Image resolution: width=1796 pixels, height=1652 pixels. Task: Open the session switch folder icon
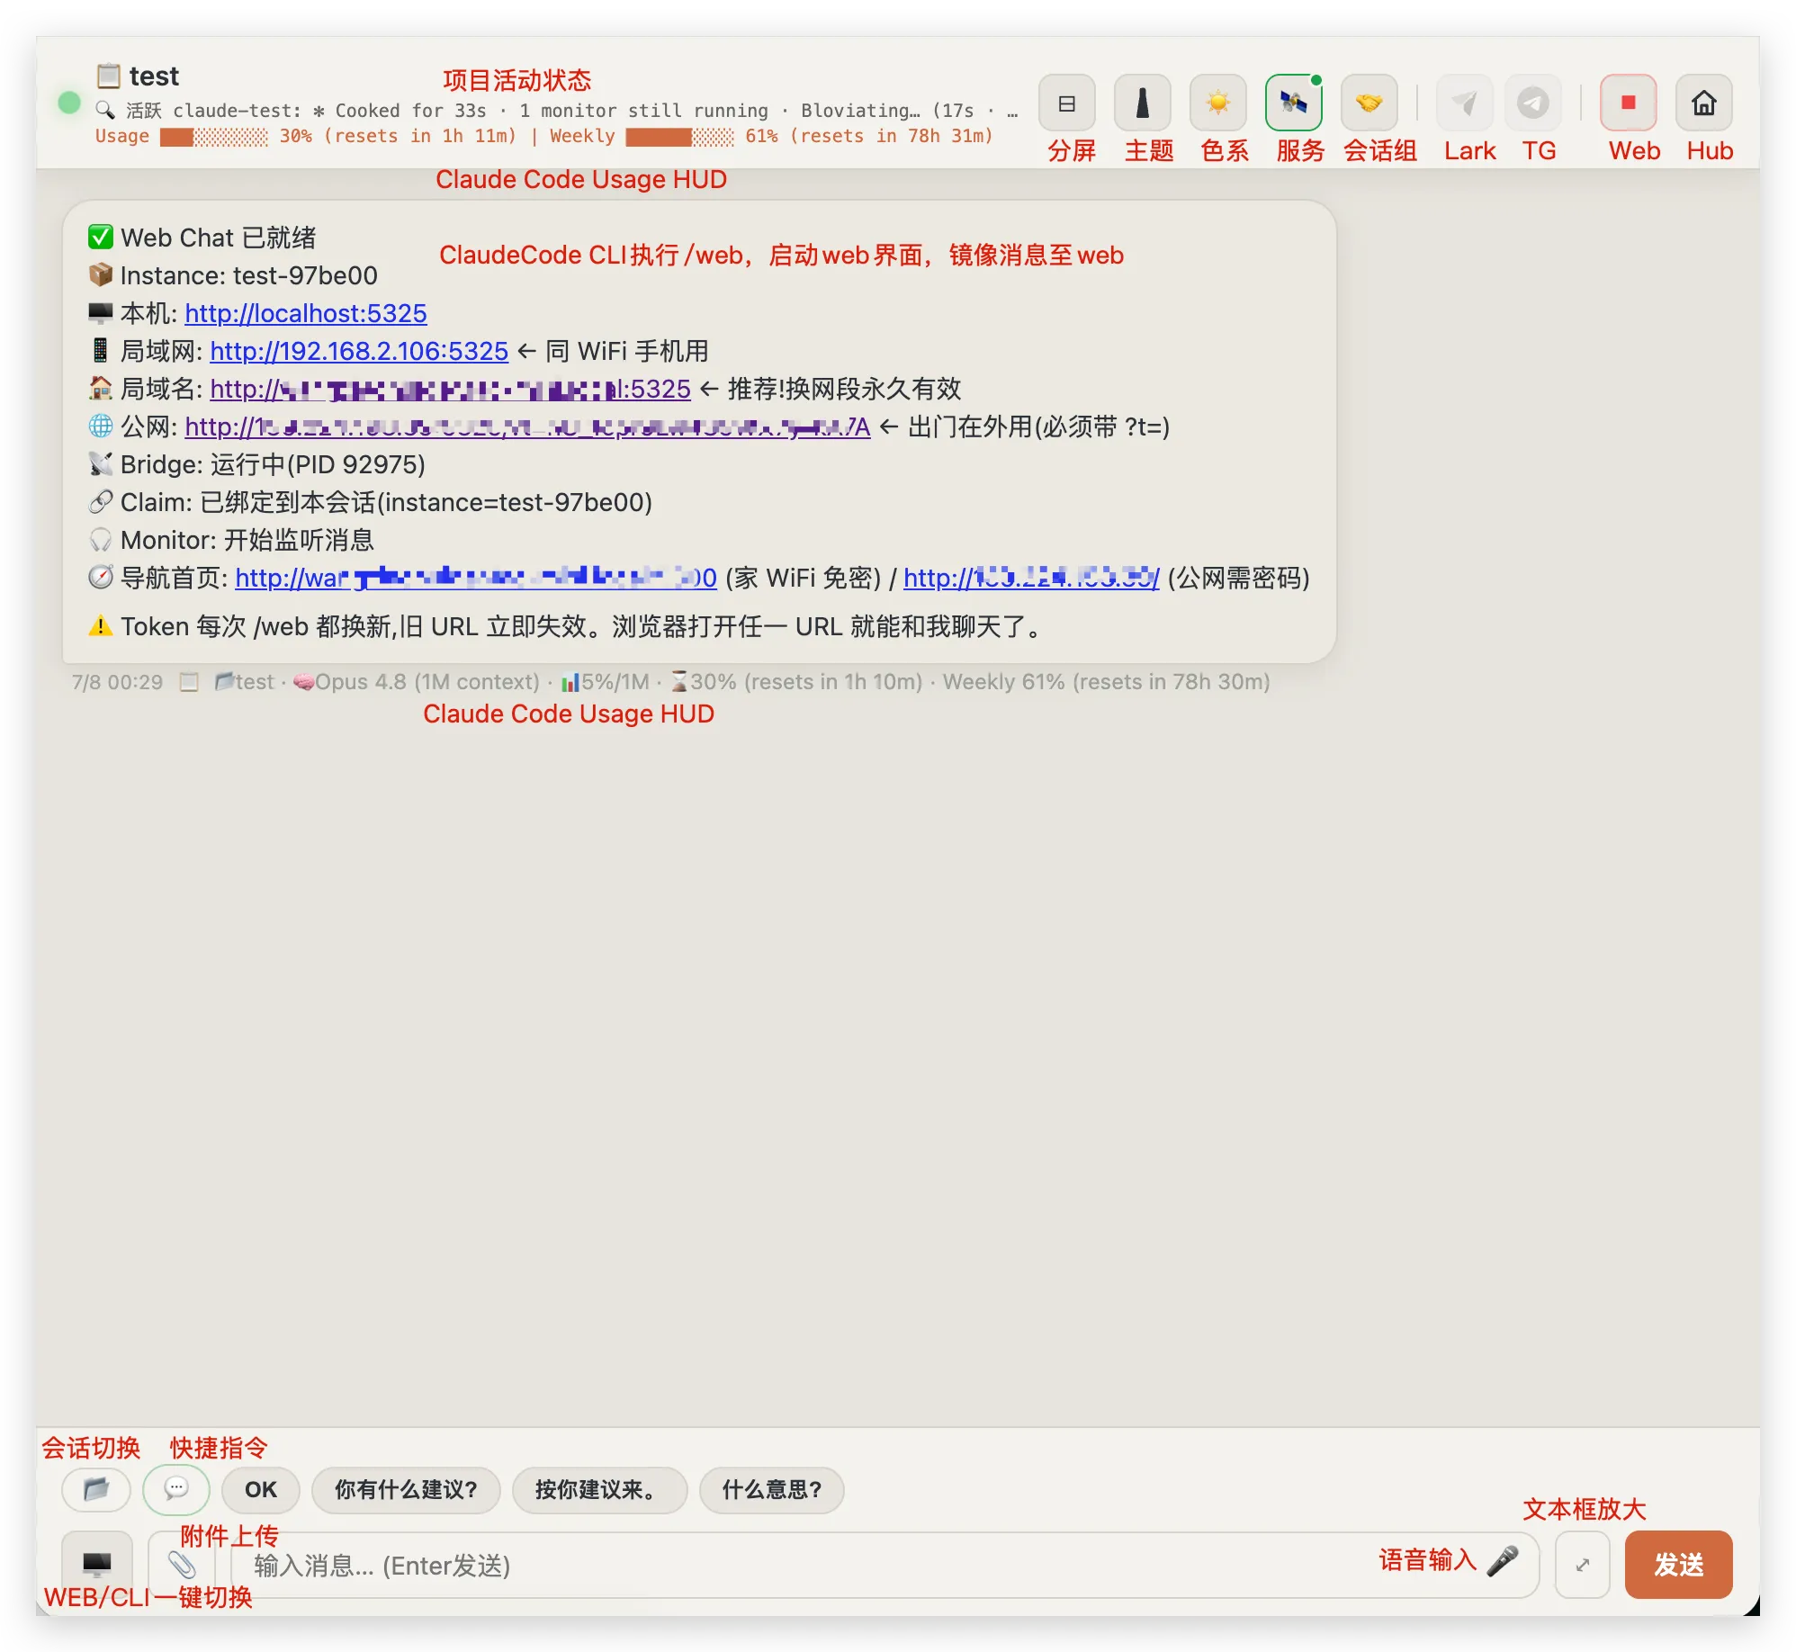pos(96,1489)
